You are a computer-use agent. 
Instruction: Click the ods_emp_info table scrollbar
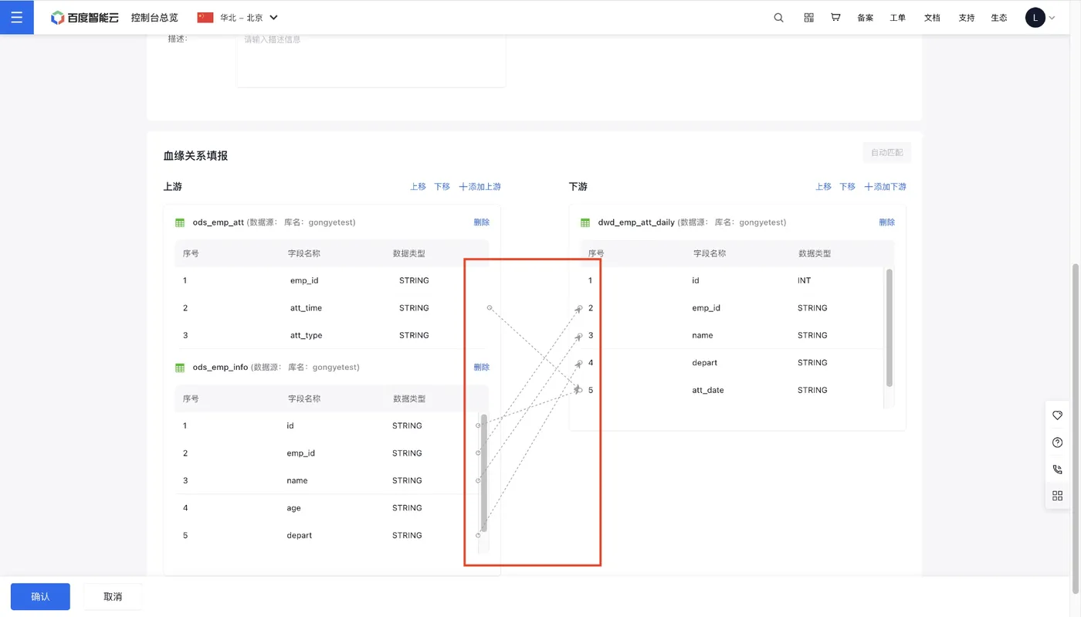484,473
